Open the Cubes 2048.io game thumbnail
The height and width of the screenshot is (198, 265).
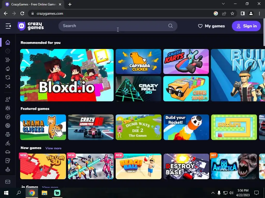[186, 89]
